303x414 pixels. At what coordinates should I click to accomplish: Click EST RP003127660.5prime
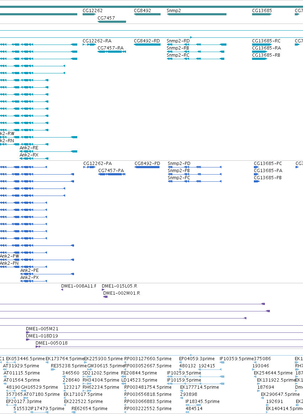coord(148,358)
